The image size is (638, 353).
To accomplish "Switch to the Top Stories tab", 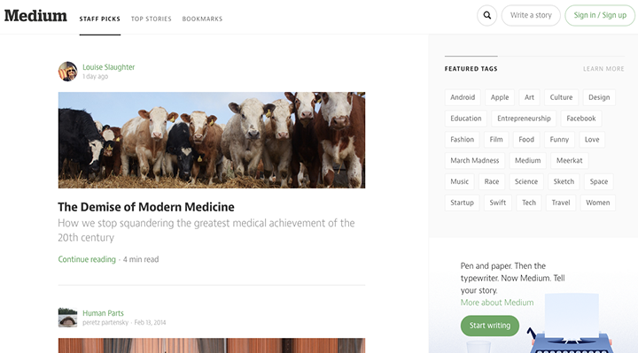I will pyautogui.click(x=152, y=19).
